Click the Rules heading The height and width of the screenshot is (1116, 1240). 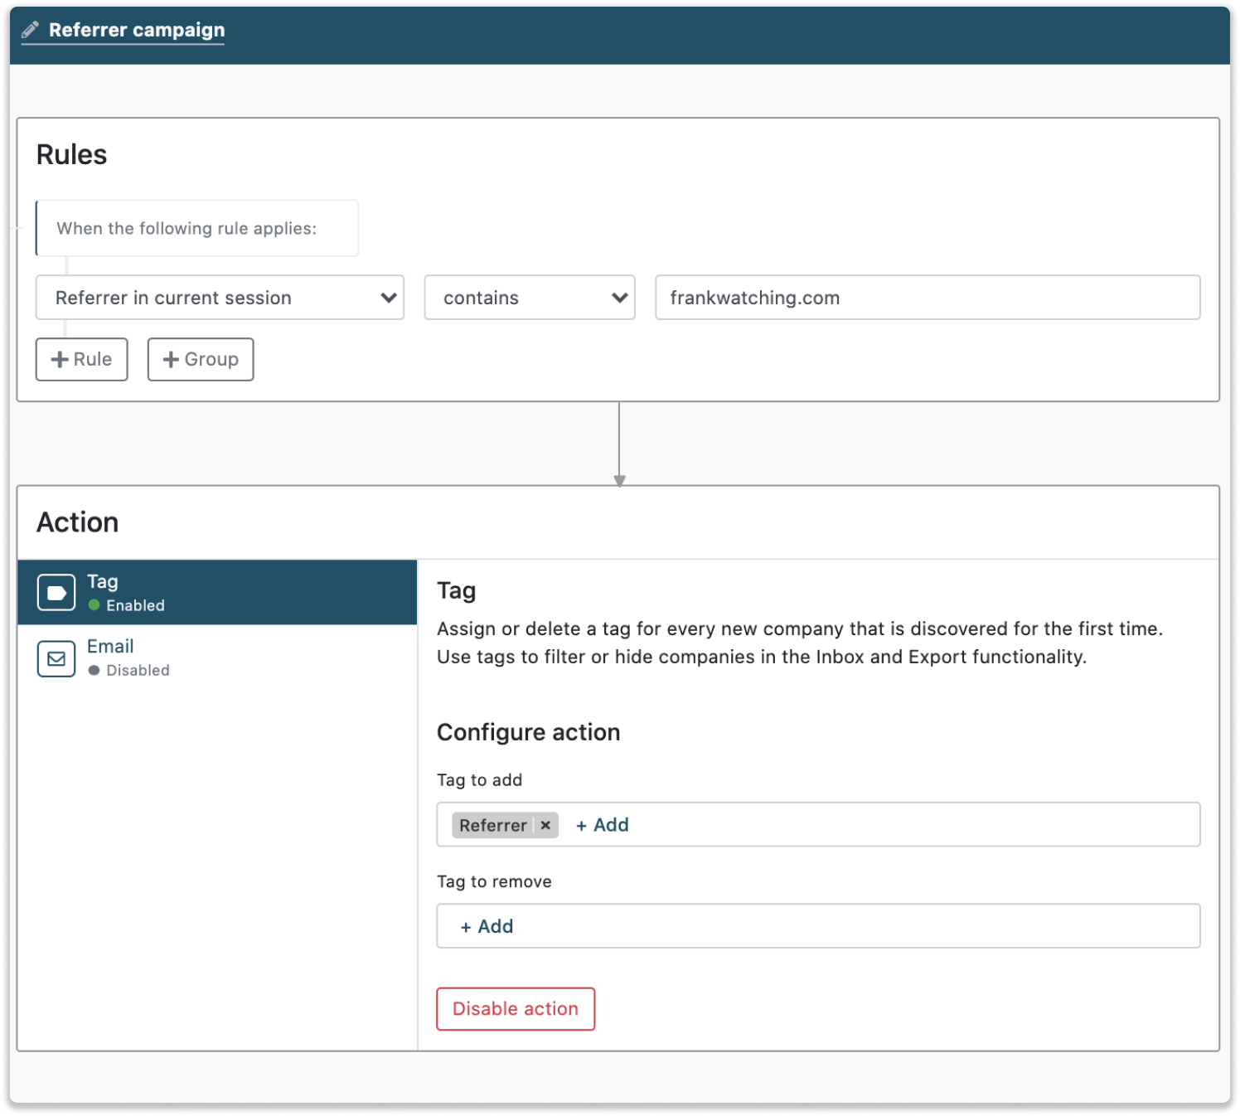click(72, 155)
